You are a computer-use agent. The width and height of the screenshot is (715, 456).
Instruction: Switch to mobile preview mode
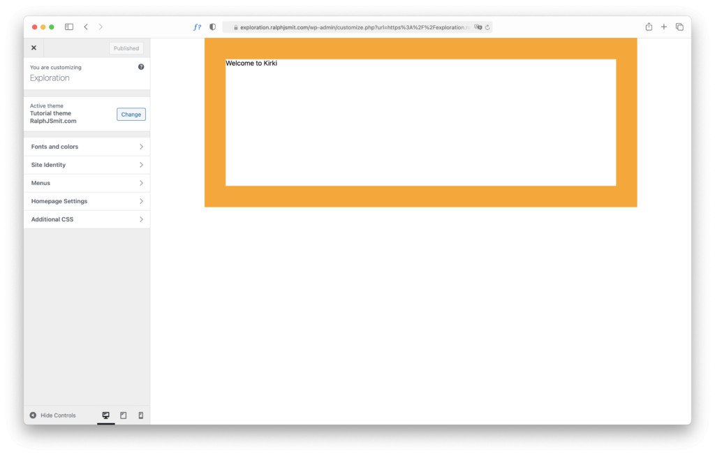point(140,415)
